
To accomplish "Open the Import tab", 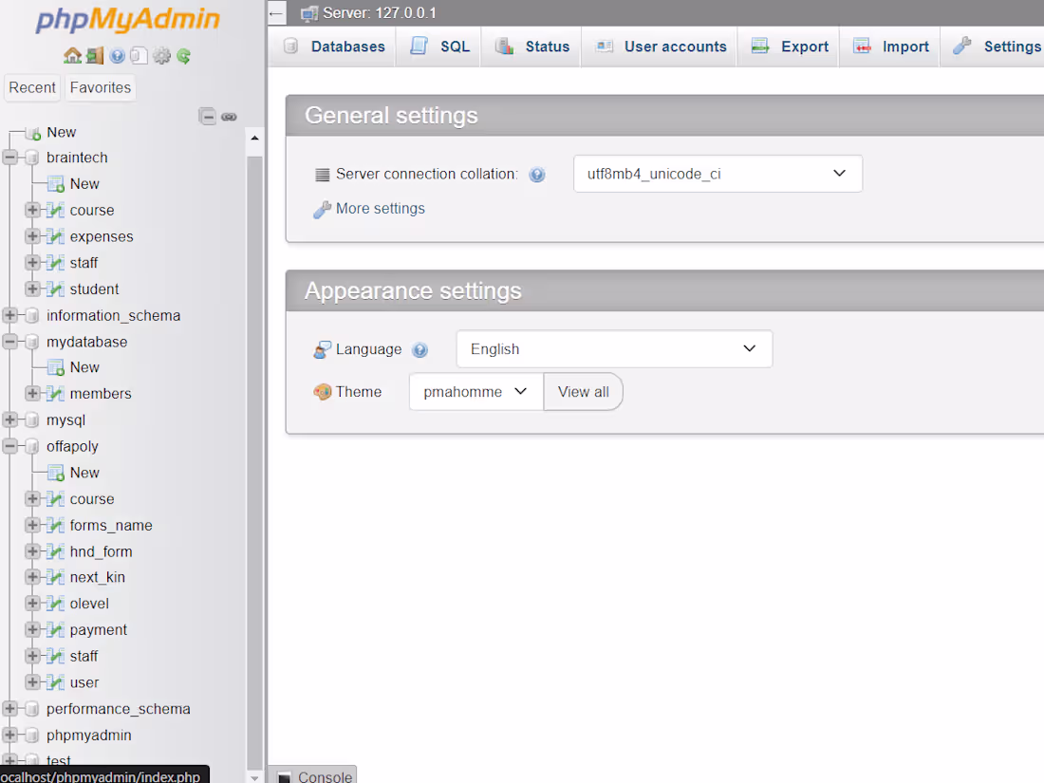I will coord(891,47).
